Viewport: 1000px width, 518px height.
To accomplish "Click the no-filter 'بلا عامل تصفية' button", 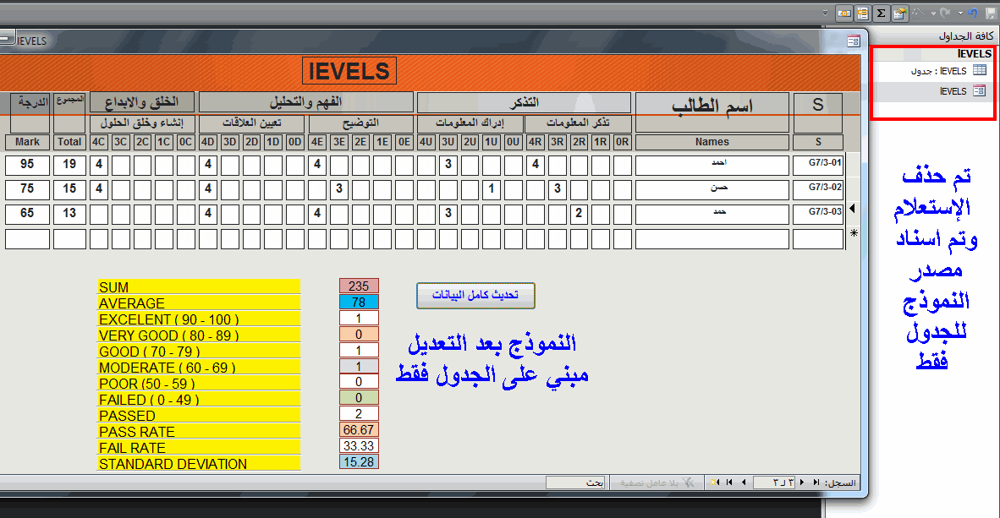I will tap(657, 483).
